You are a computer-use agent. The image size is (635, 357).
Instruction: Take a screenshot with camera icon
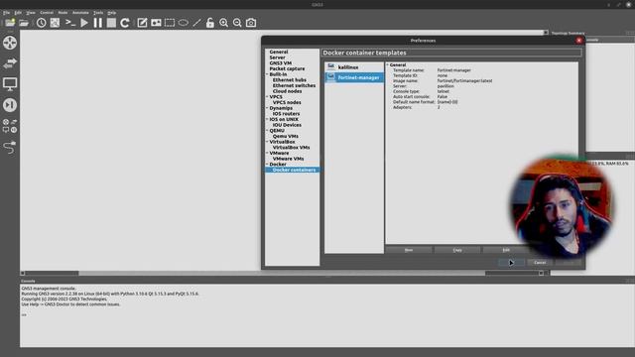point(251,23)
